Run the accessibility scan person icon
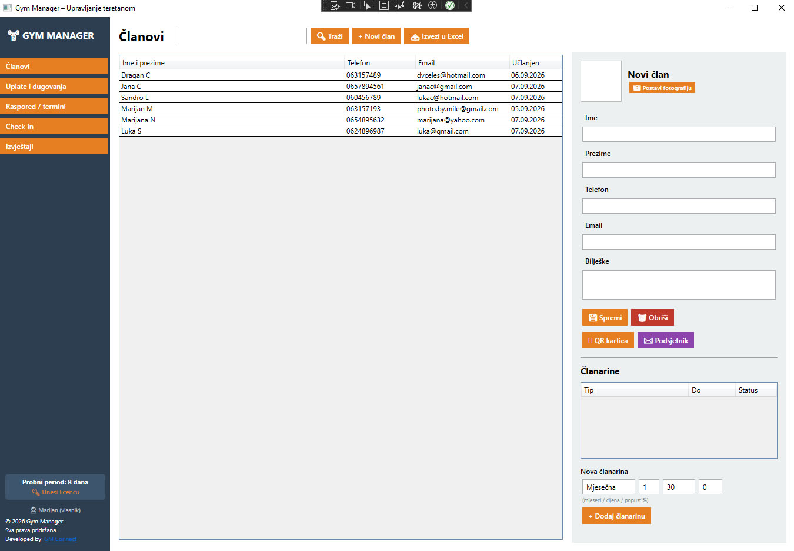The width and height of the screenshot is (794, 551). (x=433, y=5)
